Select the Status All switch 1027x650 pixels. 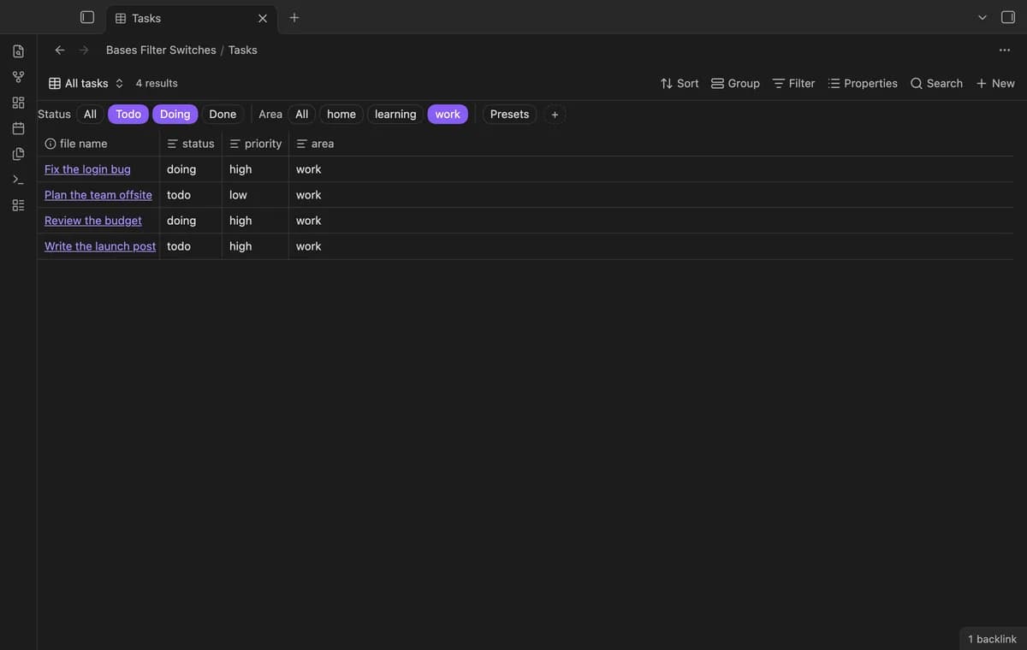point(90,115)
